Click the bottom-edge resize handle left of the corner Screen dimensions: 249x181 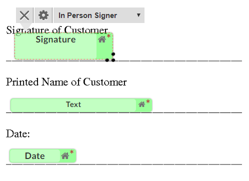(107, 60)
